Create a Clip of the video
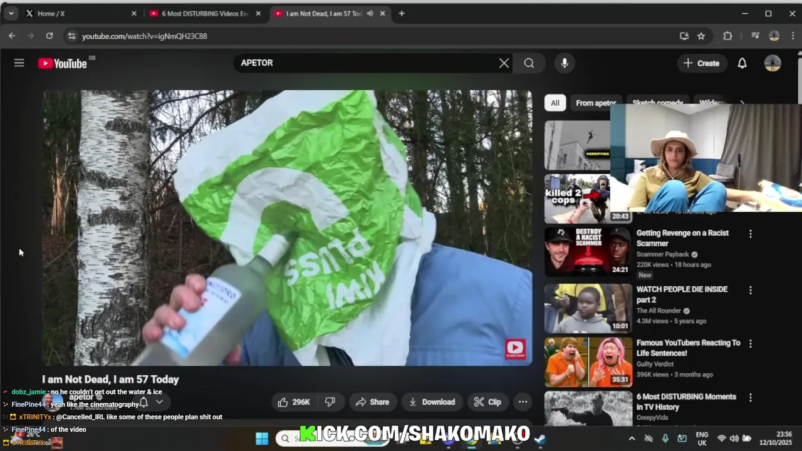 coord(487,402)
